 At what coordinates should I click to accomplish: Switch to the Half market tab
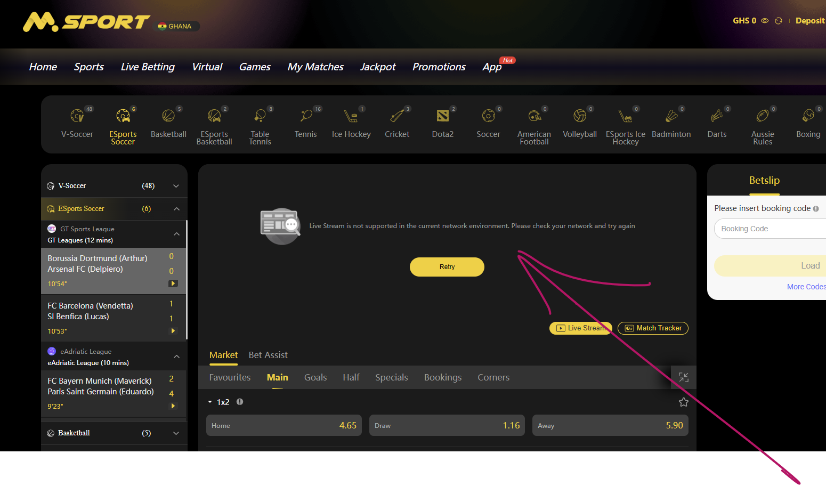(x=351, y=377)
